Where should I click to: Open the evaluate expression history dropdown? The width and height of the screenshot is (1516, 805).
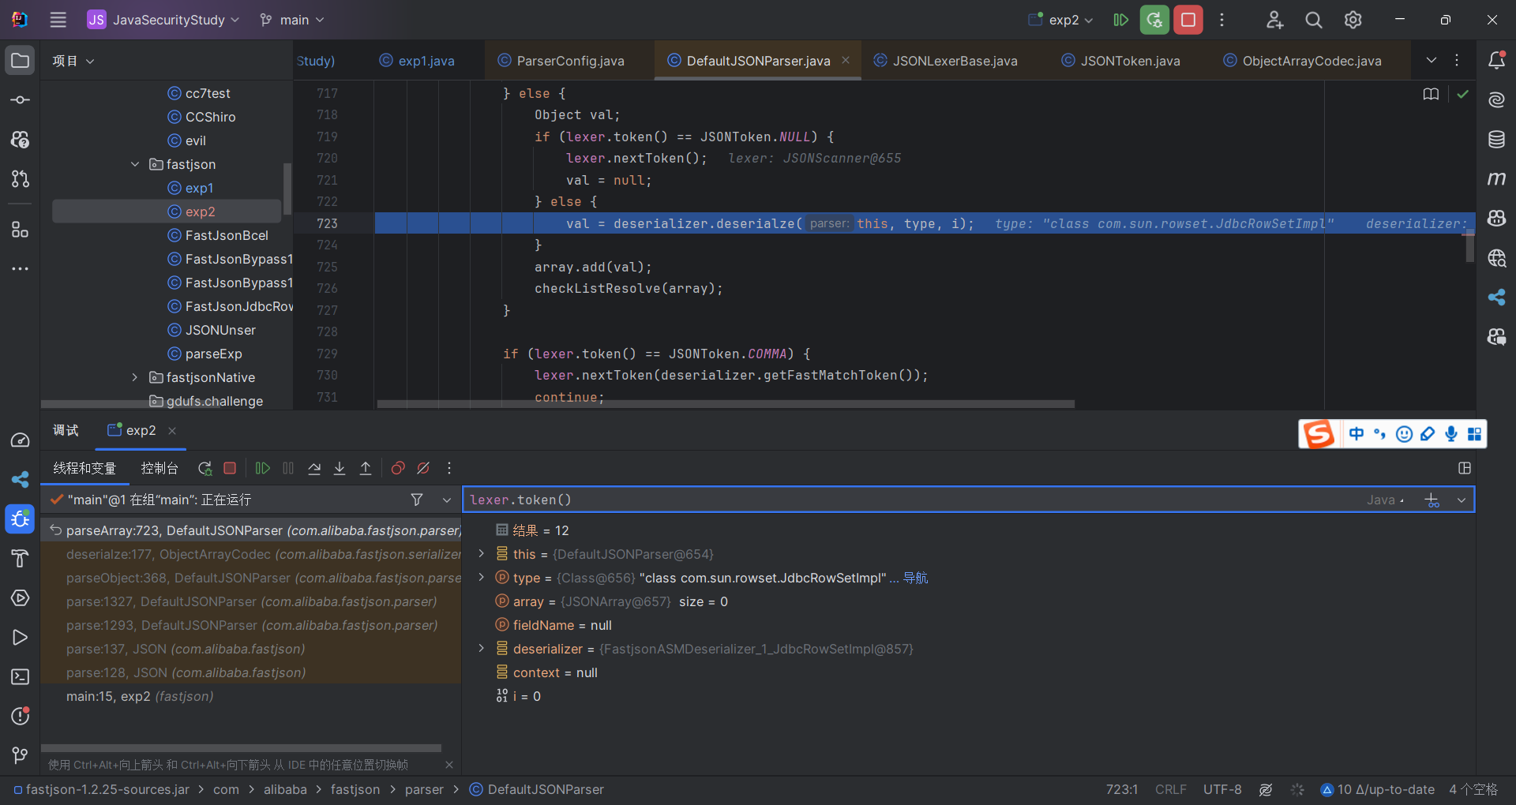1462,500
